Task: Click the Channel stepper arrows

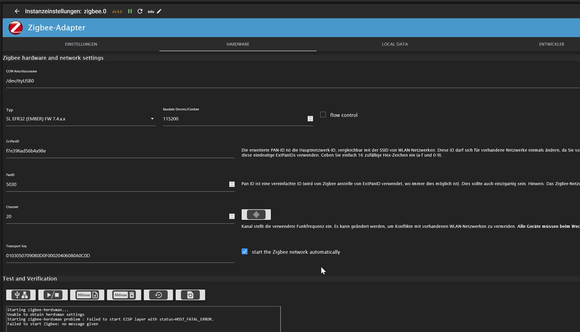Action: (232, 216)
